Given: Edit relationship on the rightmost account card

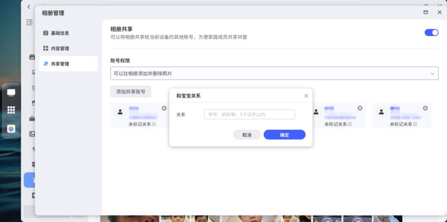Looking at the screenshot, I should point(415,124).
